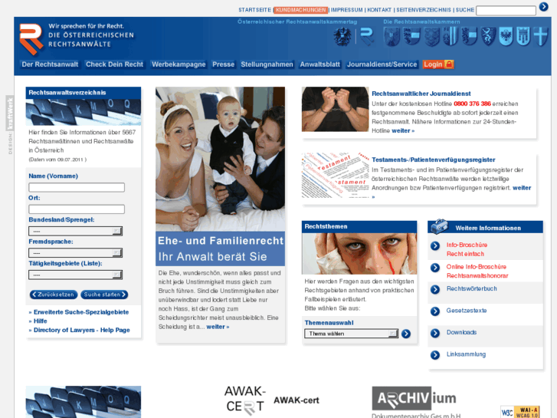Open SEITENVERZEICHNIS link

(424, 10)
